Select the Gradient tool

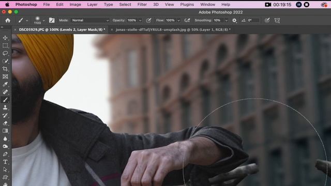pyautogui.click(x=5, y=131)
